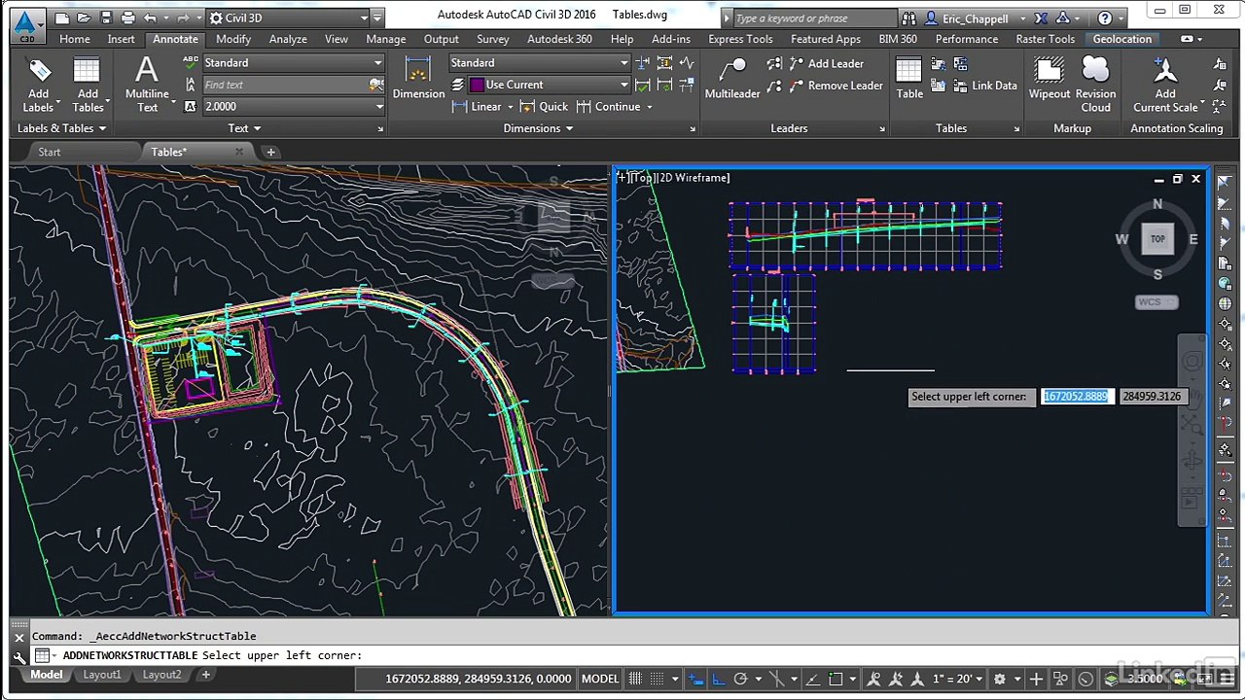Click the purple Use Current layer color swatch
Viewport: 1245px width, 700px height.
477,85
